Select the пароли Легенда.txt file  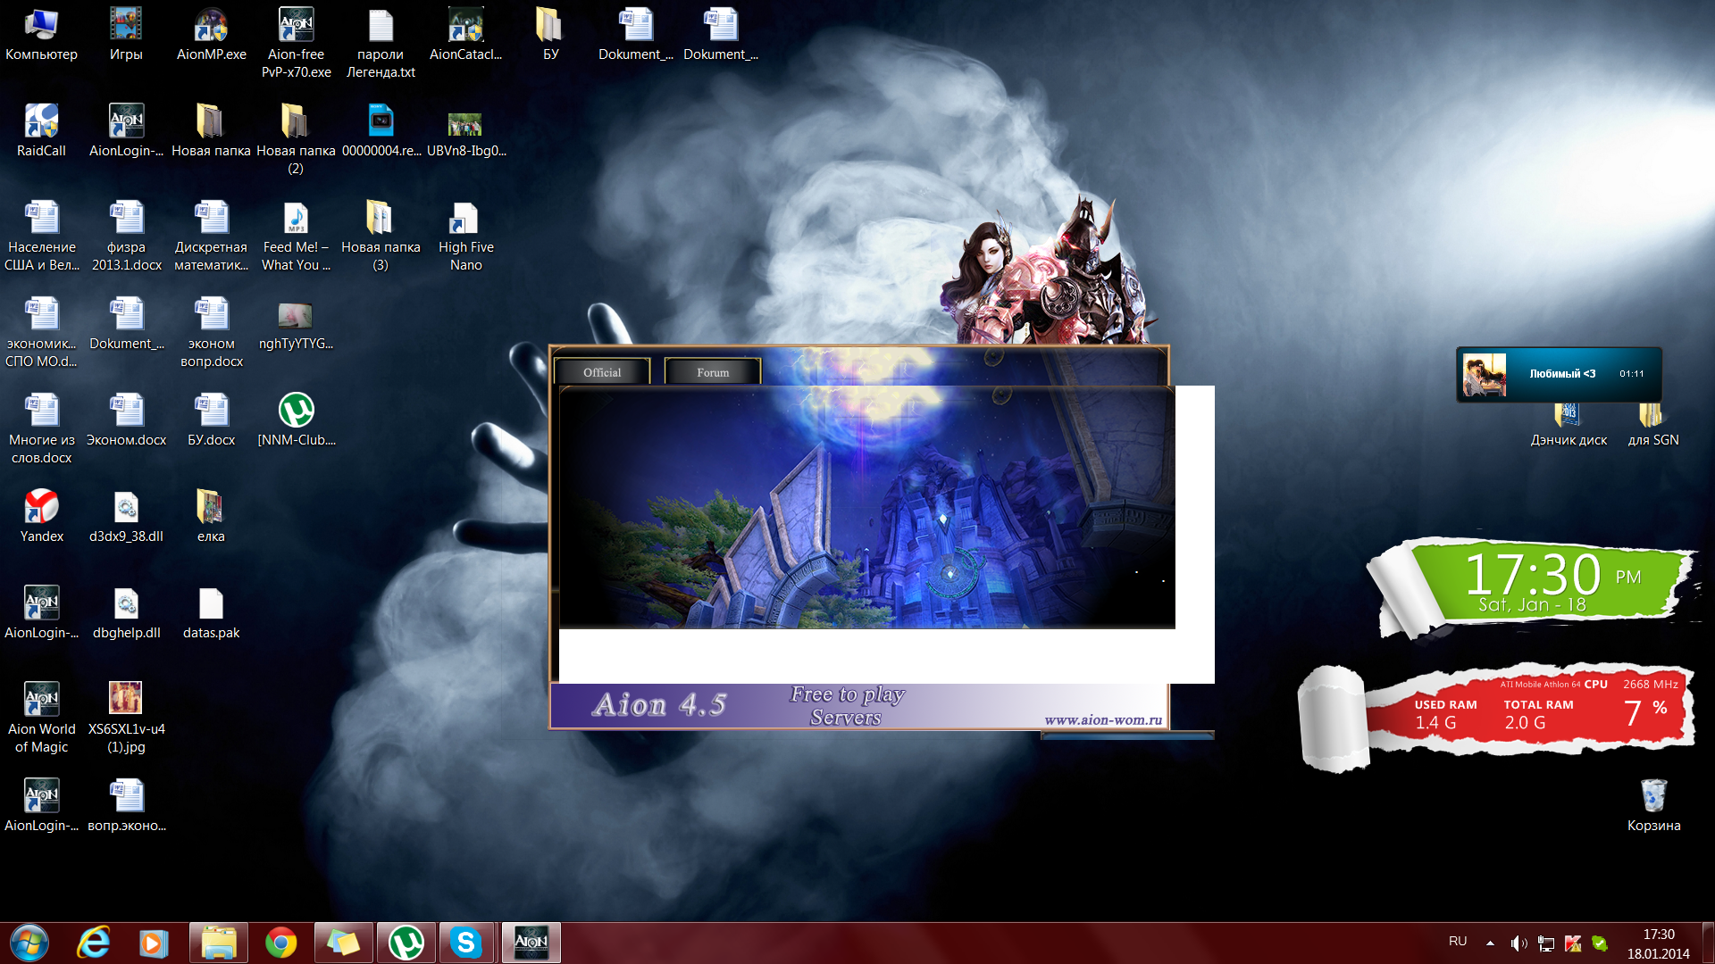point(381,44)
